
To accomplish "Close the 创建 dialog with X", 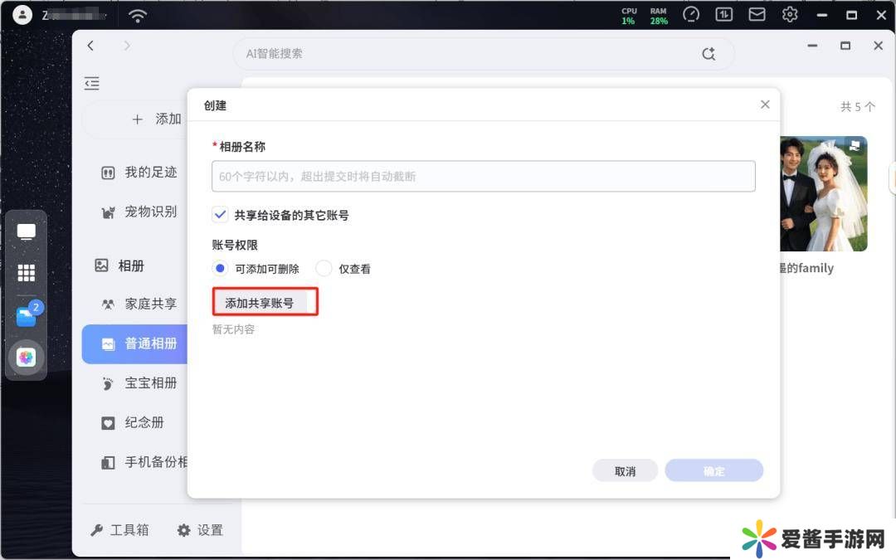I will (x=765, y=105).
